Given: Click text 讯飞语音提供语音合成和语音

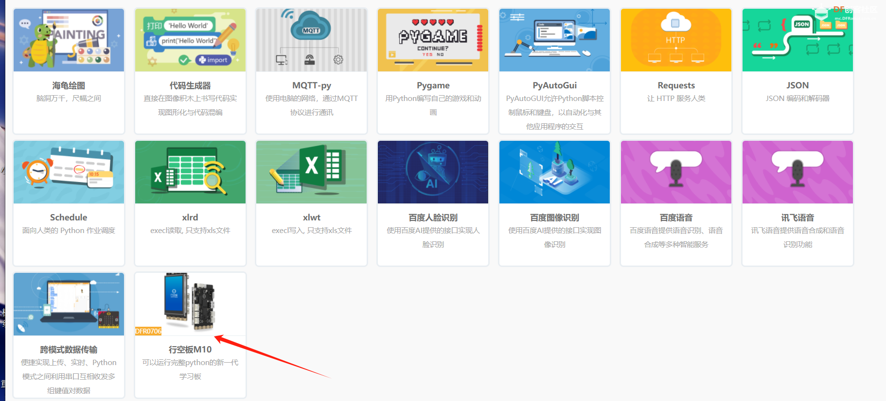Looking at the screenshot, I should pyautogui.click(x=797, y=231).
